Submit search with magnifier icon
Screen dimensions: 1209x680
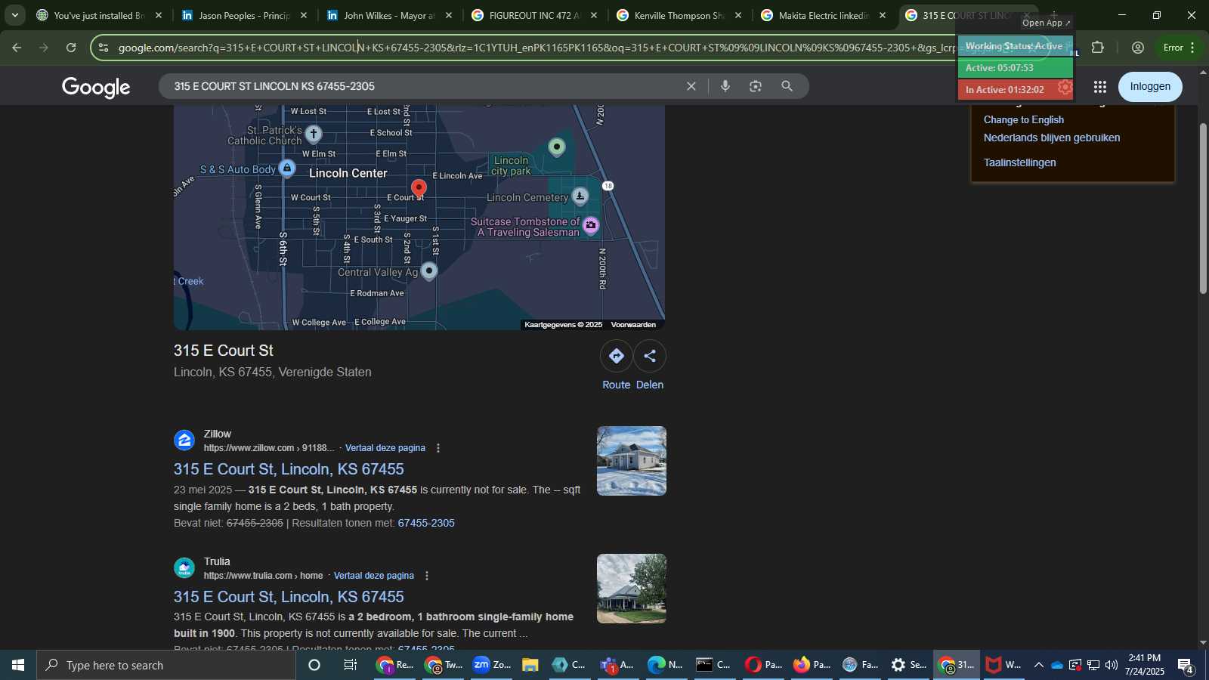[787, 86]
